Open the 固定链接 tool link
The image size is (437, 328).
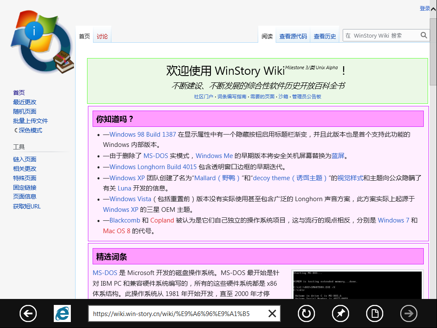[x=24, y=187]
